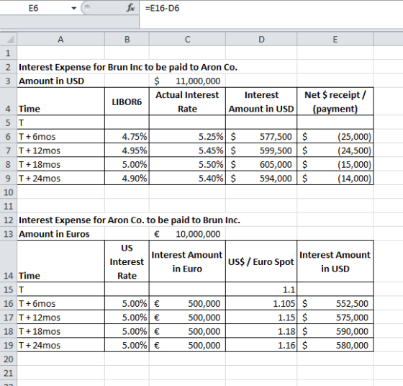Select column D header
The height and width of the screenshot is (386, 403).
tap(261, 40)
